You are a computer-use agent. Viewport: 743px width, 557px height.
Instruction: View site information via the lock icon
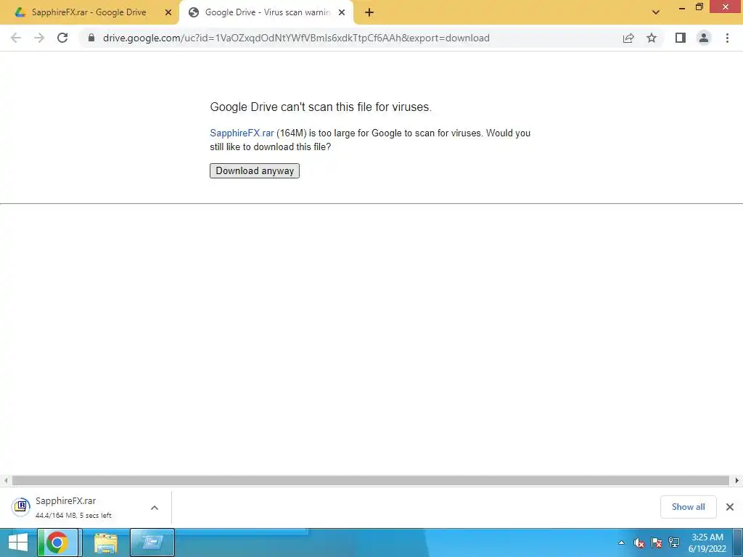[x=91, y=38]
